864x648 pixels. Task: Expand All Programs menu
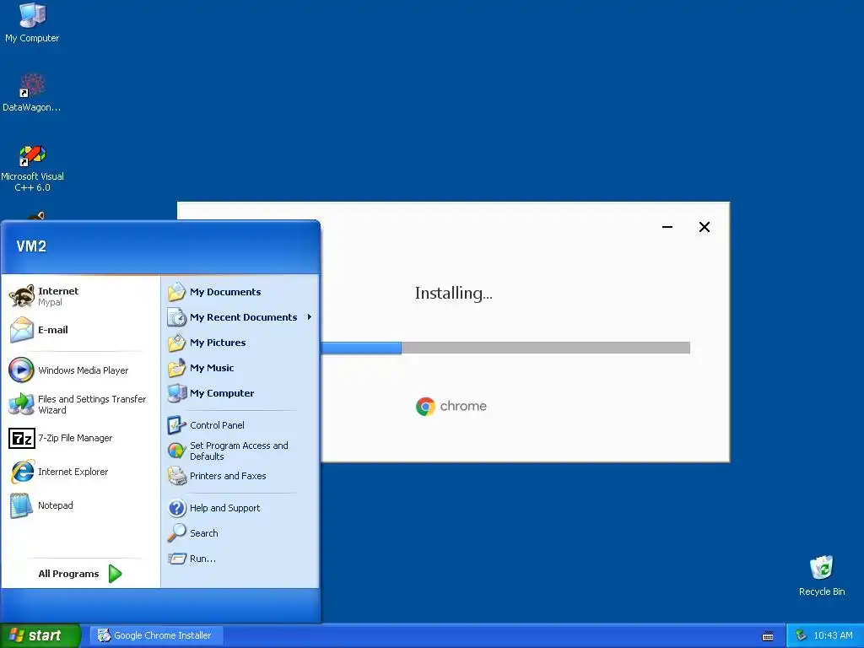click(80, 574)
